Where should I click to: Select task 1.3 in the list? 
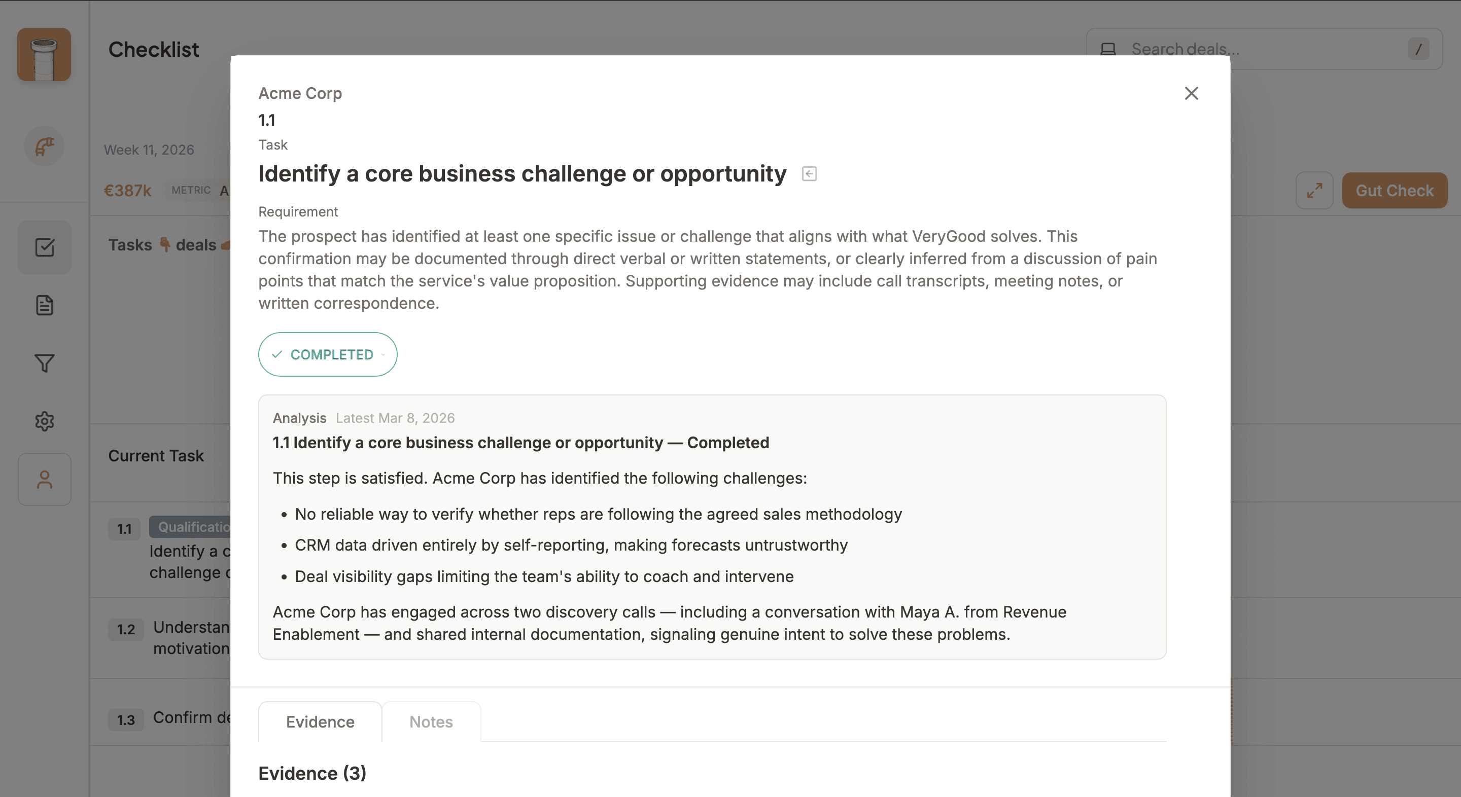(170, 718)
